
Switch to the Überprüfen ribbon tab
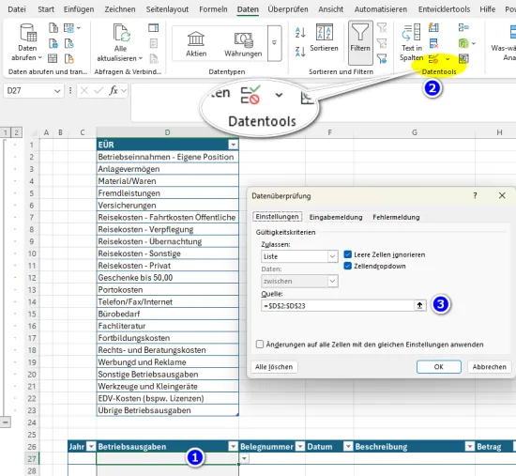(x=288, y=9)
